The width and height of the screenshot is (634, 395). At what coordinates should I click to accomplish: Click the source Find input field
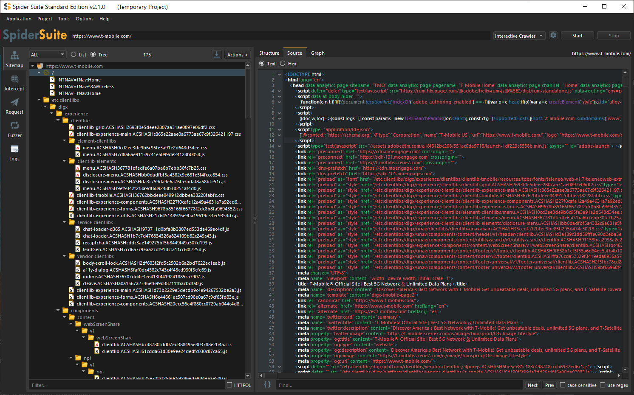click(x=399, y=385)
